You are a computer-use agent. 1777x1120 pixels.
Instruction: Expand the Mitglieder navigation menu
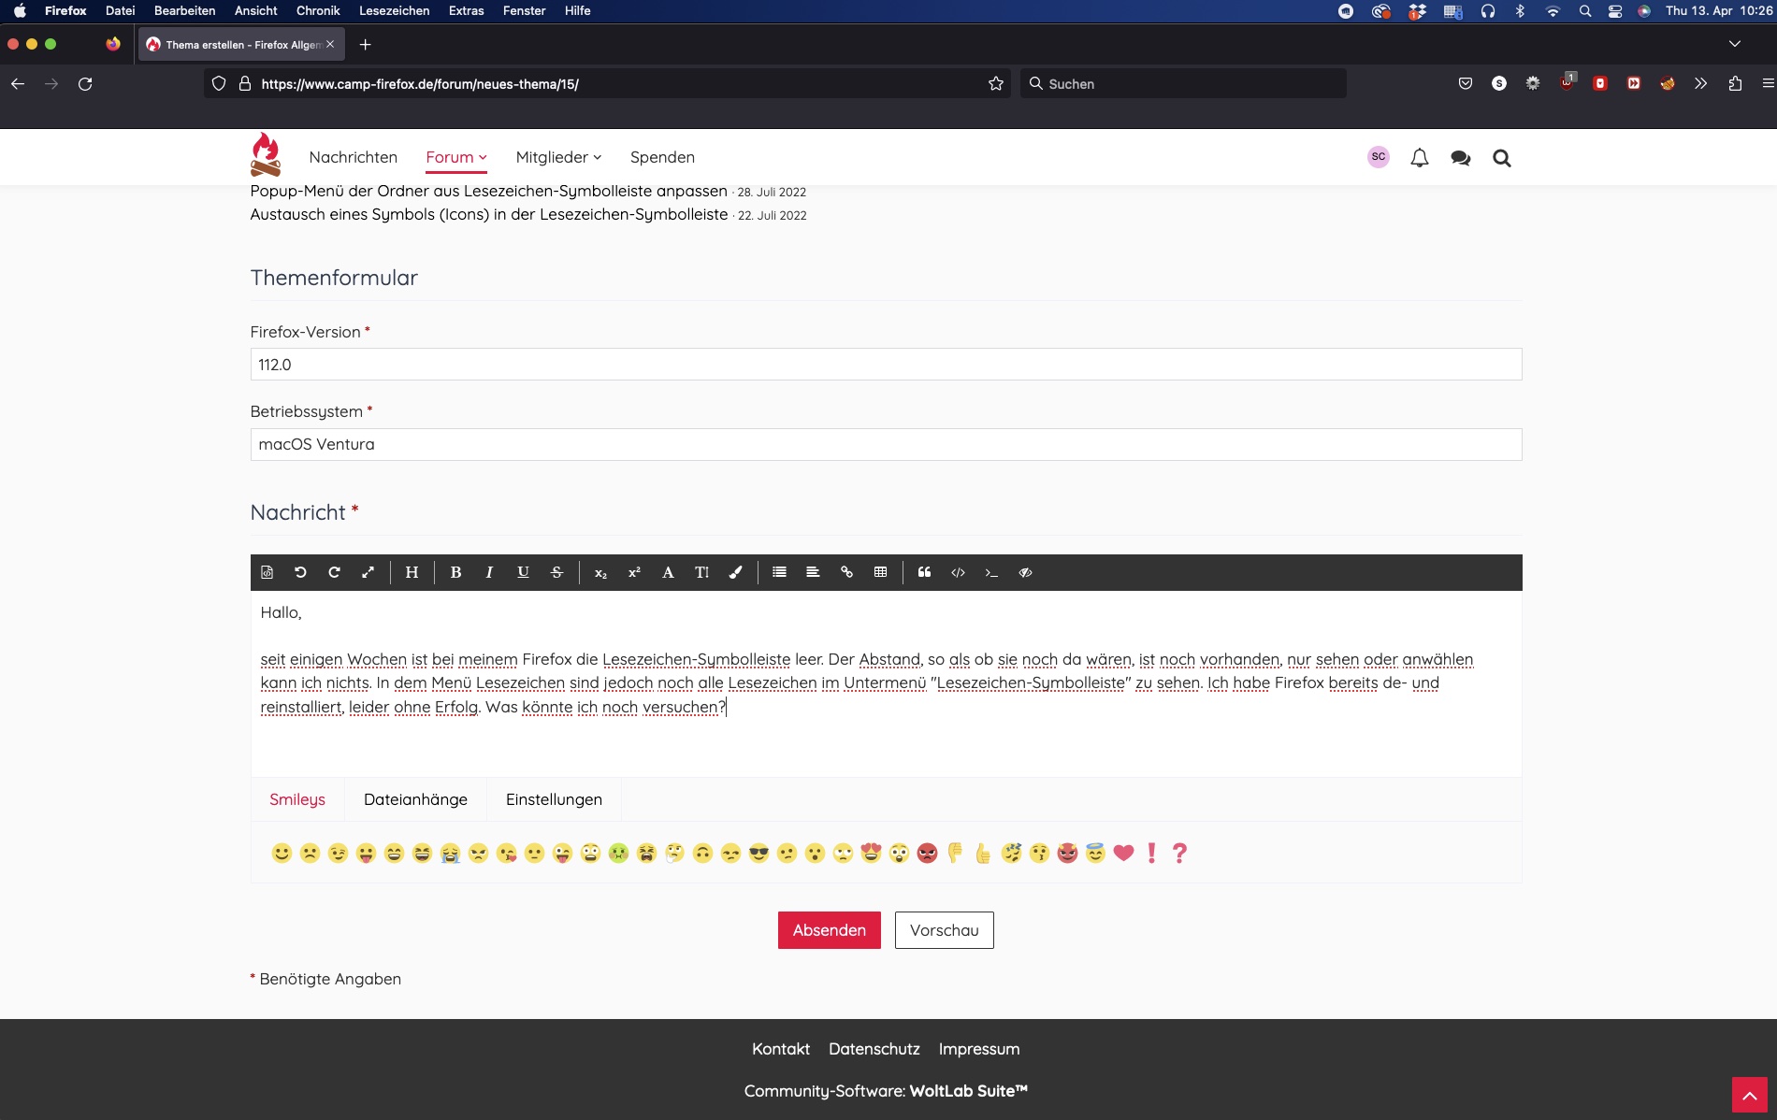coord(558,157)
